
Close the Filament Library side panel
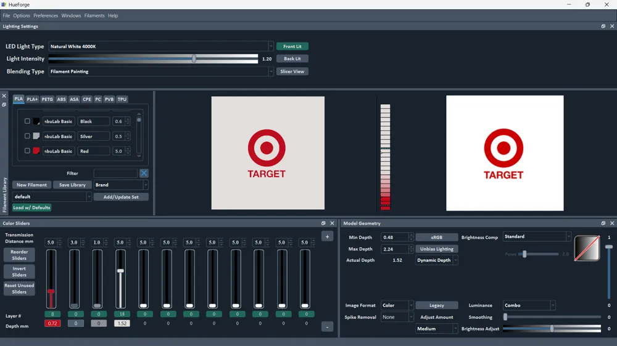click(x=4, y=96)
